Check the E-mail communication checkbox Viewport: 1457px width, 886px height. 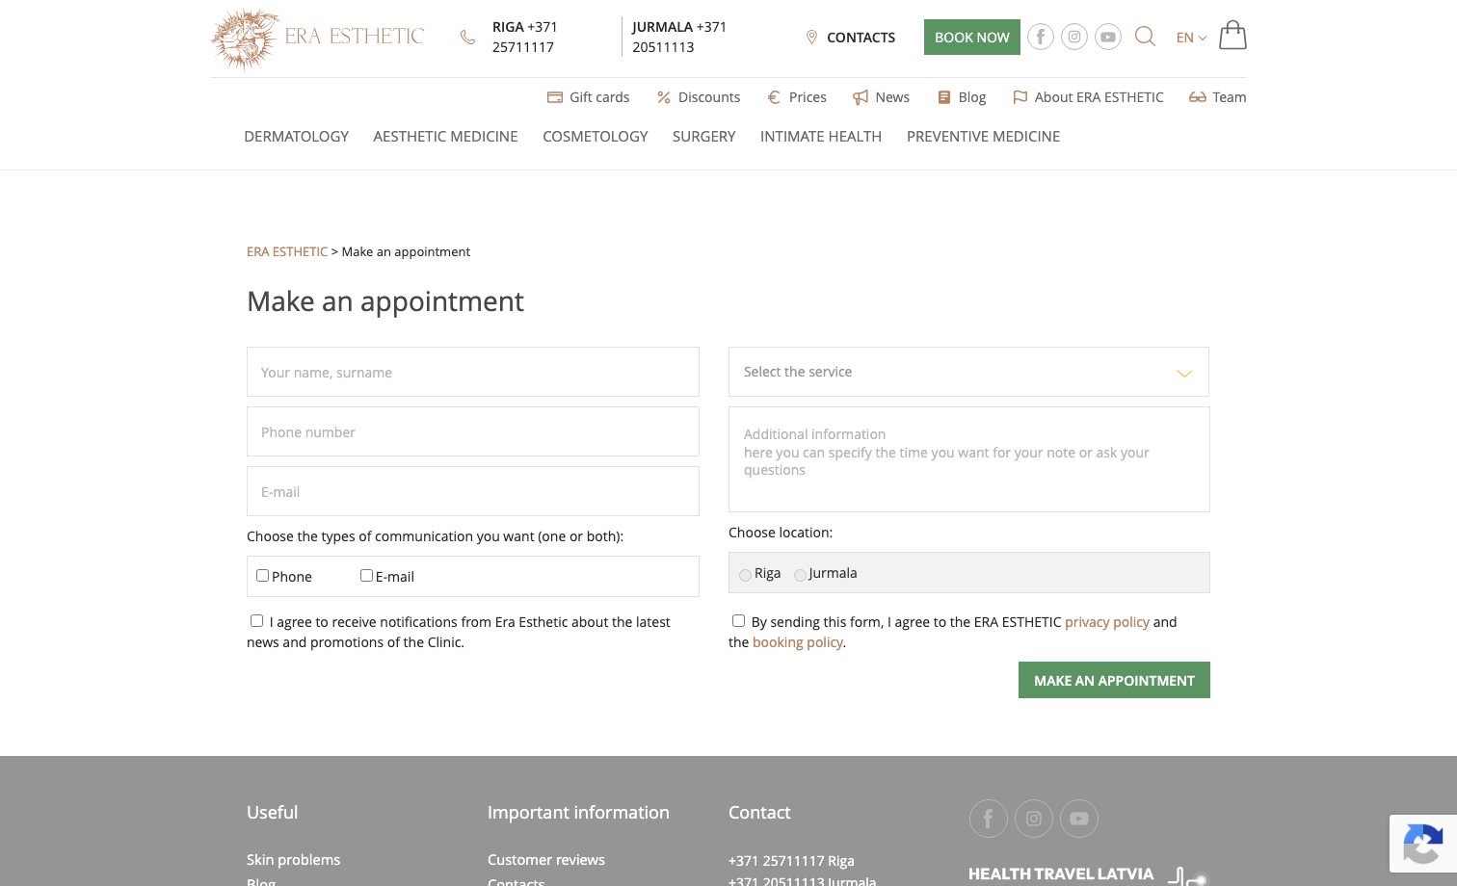366,575
